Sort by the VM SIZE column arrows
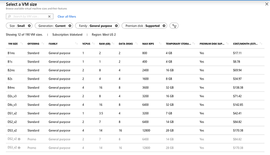 click(x=22, y=43)
